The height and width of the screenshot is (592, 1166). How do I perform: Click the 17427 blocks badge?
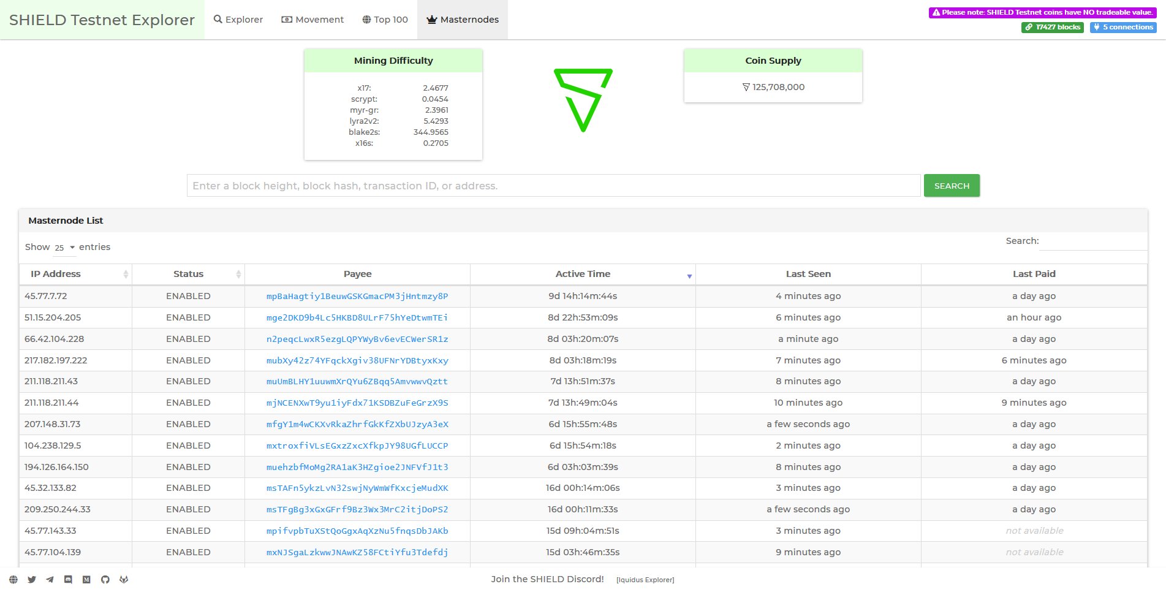(1052, 27)
